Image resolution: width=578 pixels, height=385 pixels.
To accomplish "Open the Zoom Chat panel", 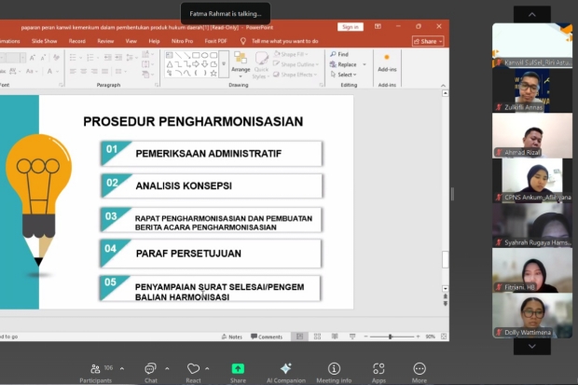I will pyautogui.click(x=150, y=369).
